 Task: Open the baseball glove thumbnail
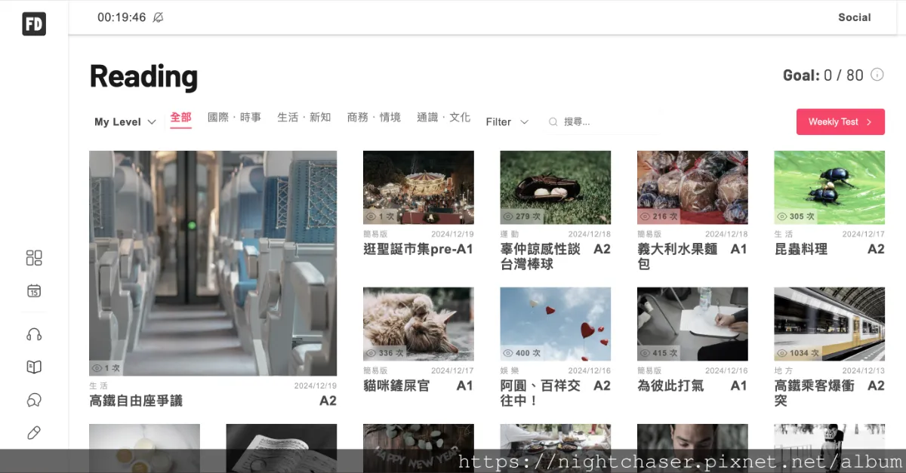tap(556, 187)
